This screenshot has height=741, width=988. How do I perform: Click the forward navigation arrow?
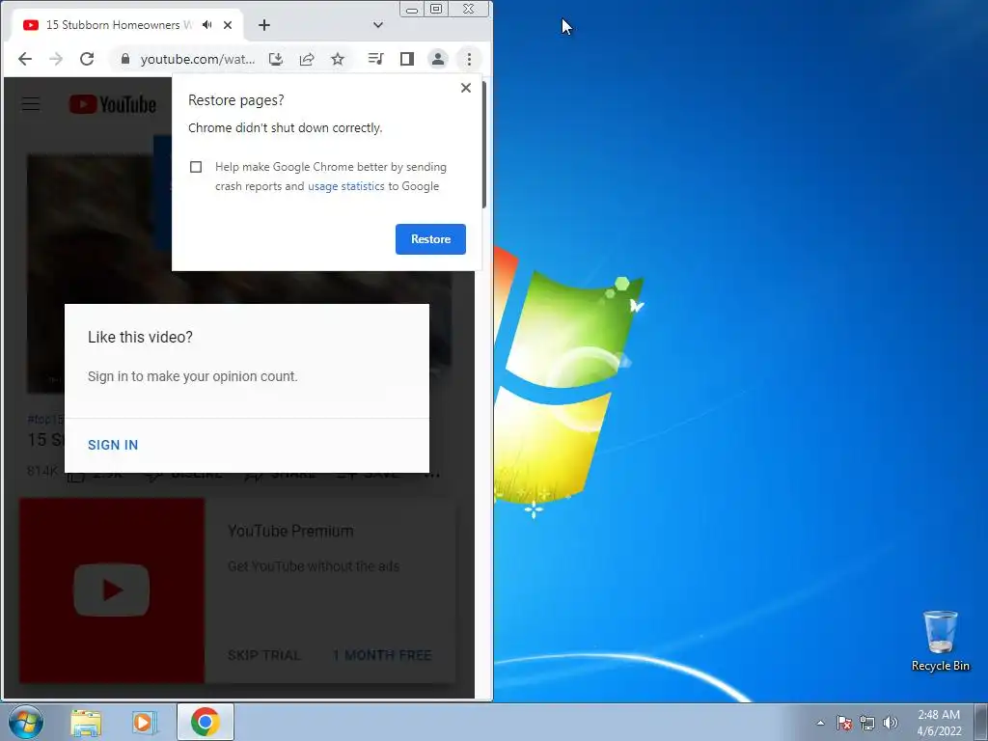(x=56, y=59)
